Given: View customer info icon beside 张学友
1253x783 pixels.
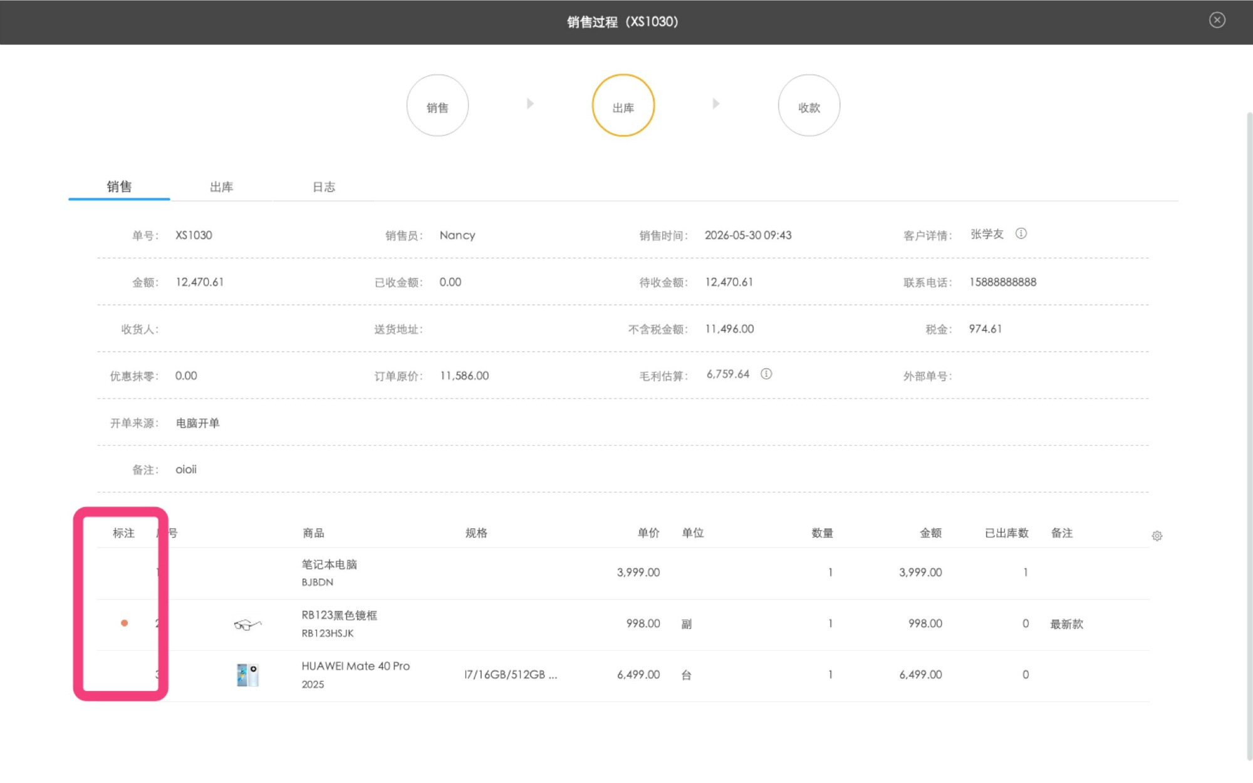Looking at the screenshot, I should click(1021, 233).
